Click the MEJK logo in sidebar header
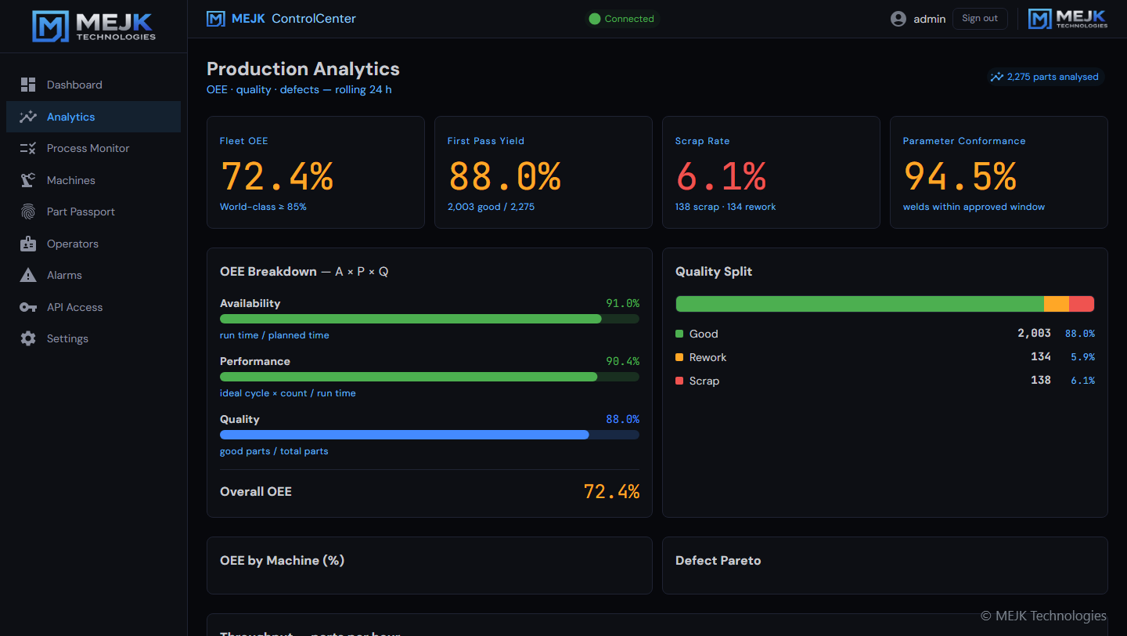Viewport: 1127px width, 636px height. coord(94,26)
